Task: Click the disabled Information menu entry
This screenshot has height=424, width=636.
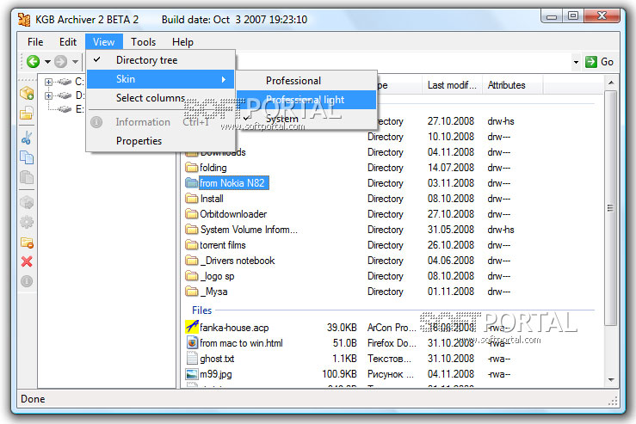Action: (161, 122)
